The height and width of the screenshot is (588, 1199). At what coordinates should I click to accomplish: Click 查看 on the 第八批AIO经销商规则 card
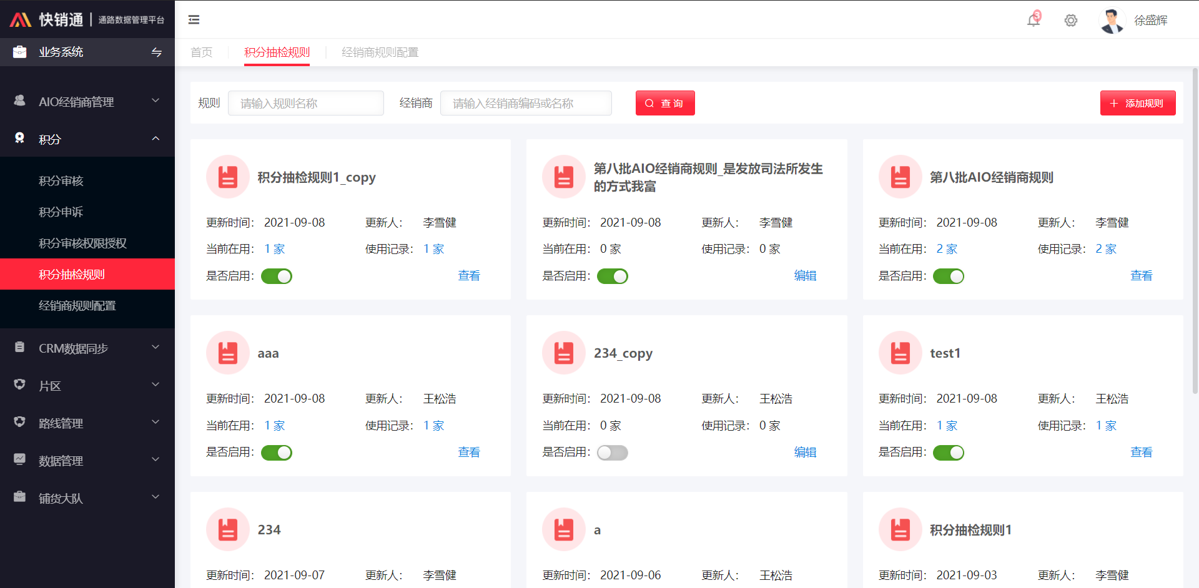point(1142,276)
